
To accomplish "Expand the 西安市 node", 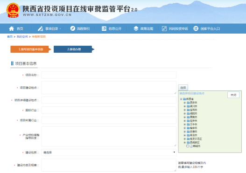I will [185, 103].
